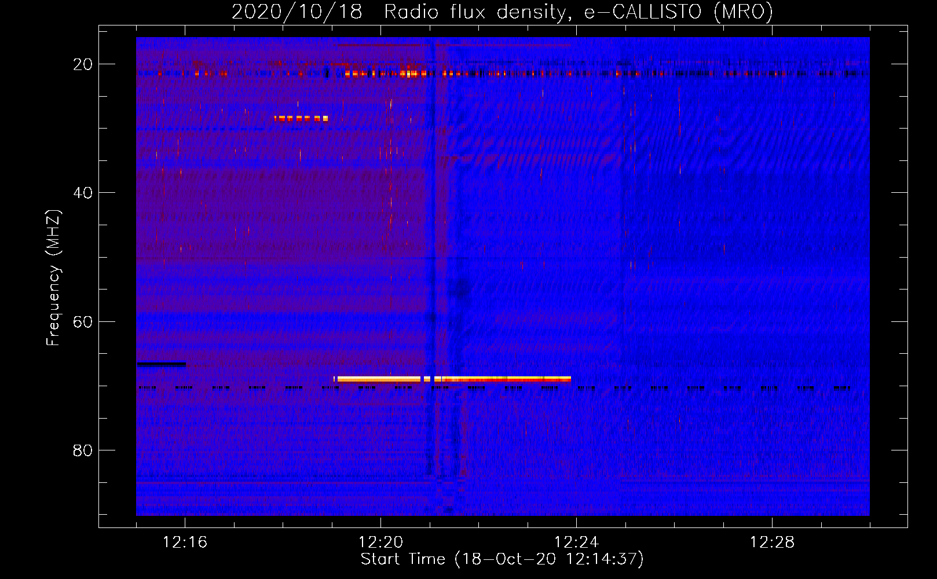Click the 12:16 time tick label

tap(185, 543)
